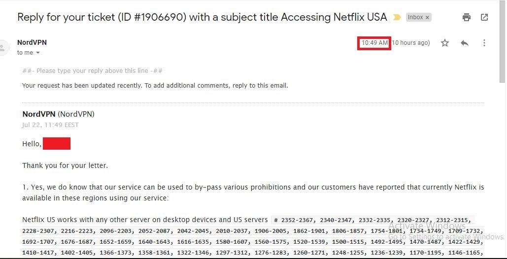Click the sender's profile avatar
This screenshot has height=259, width=507.
(2, 48)
